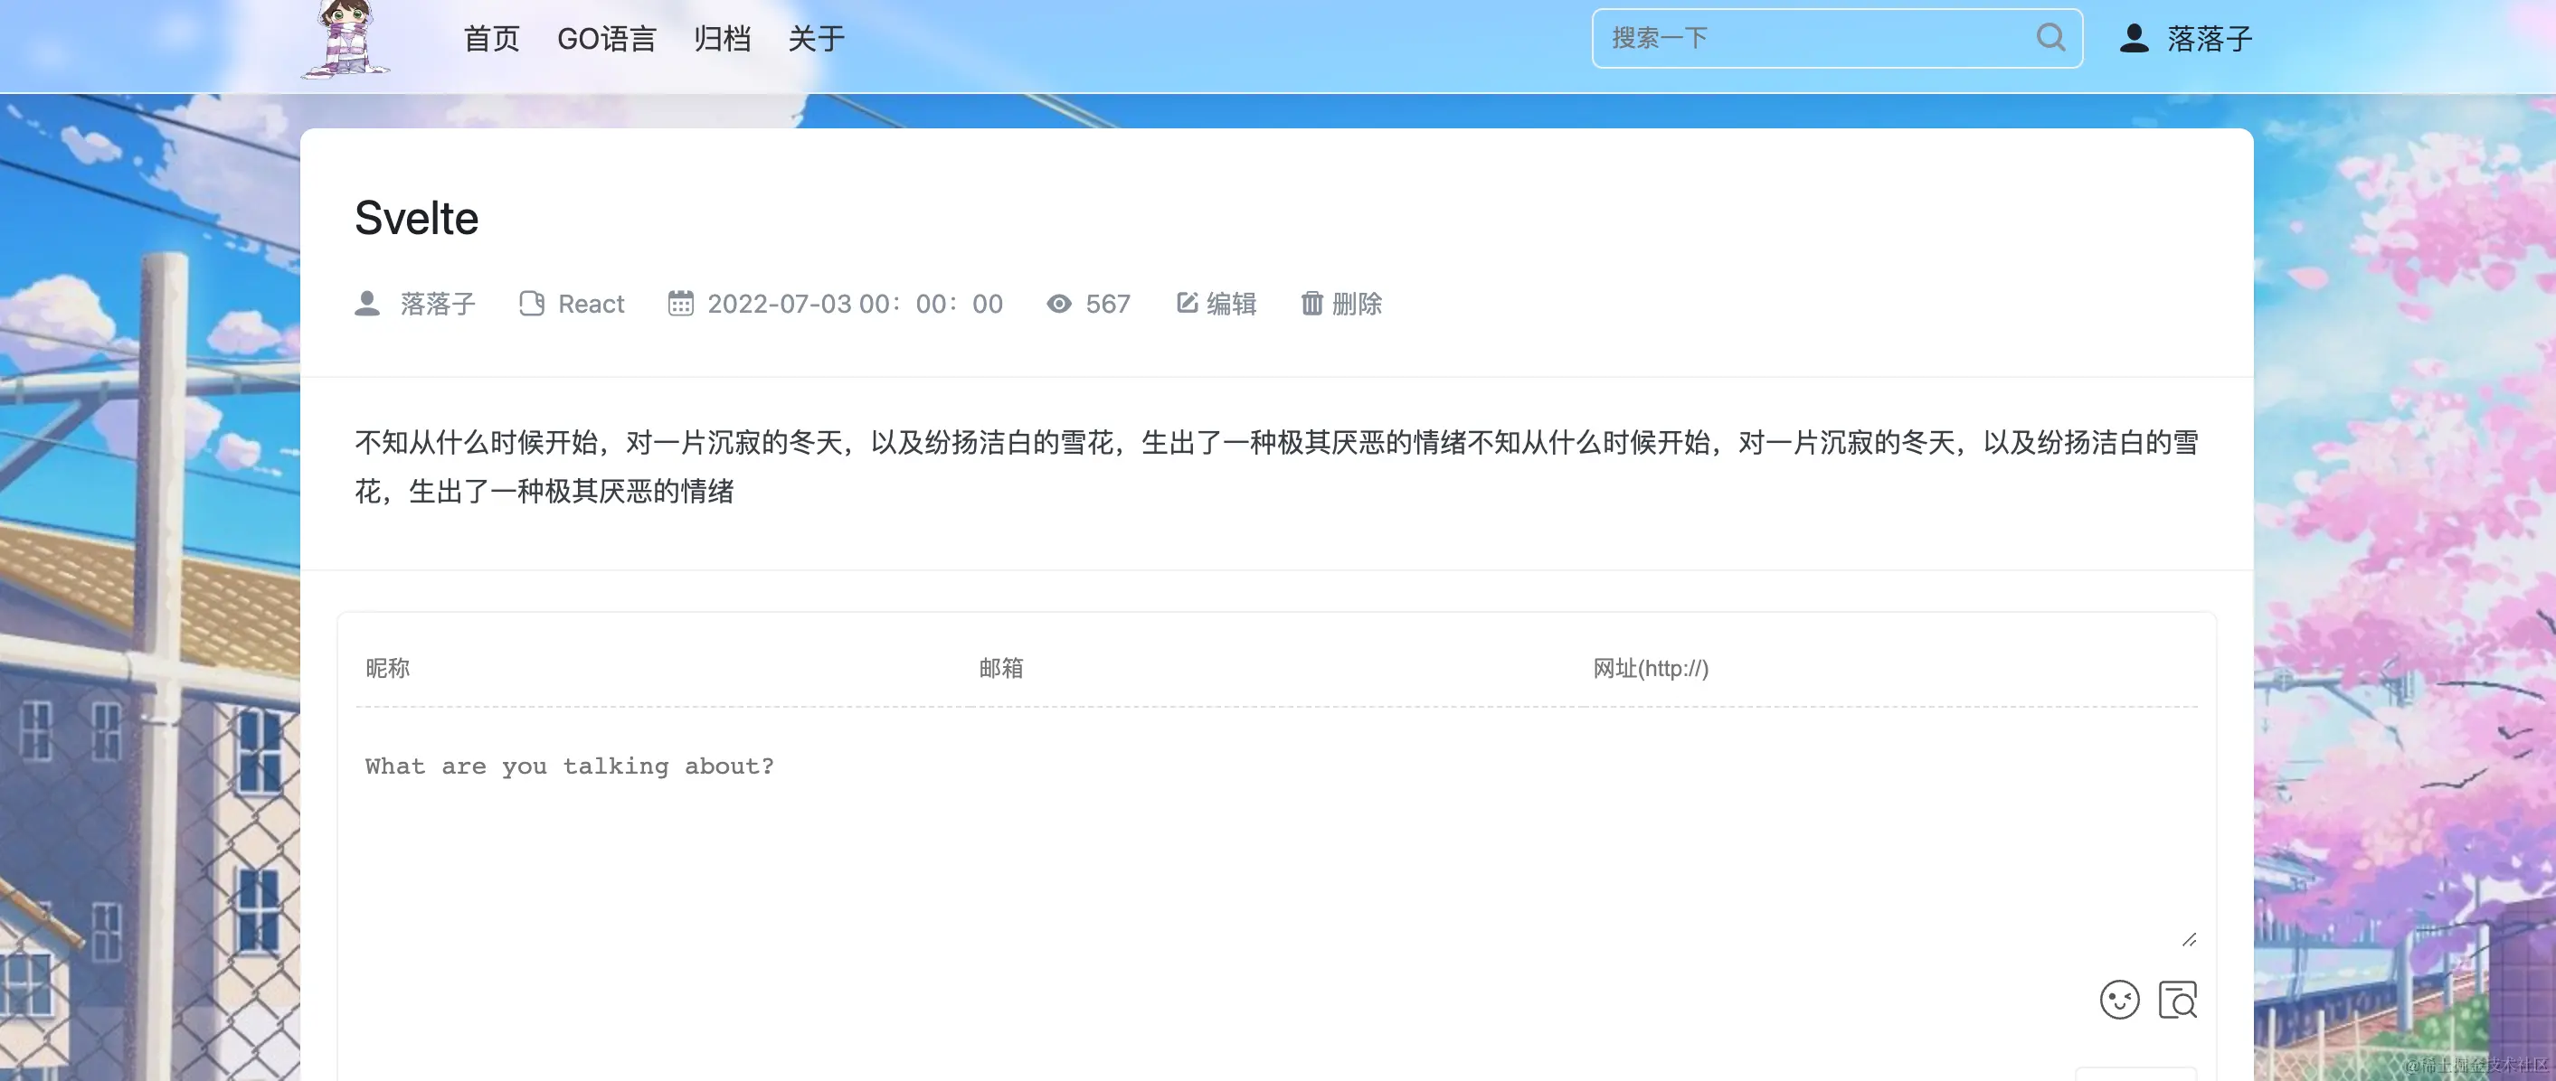Screen dimensions: 2556x1081
Task: Click the trash icon to delete the post
Action: pyautogui.click(x=1312, y=304)
